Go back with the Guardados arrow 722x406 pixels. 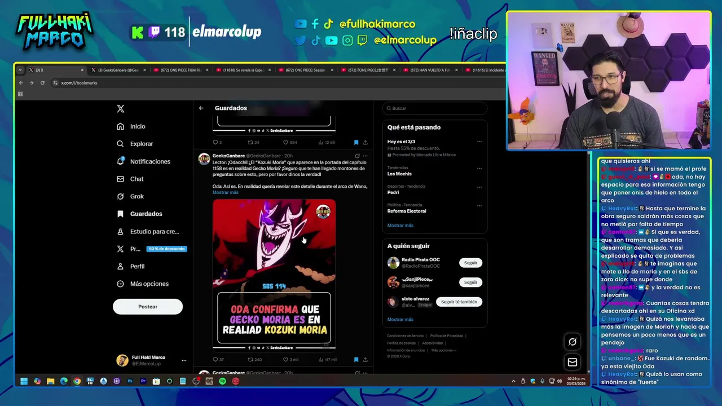point(201,108)
